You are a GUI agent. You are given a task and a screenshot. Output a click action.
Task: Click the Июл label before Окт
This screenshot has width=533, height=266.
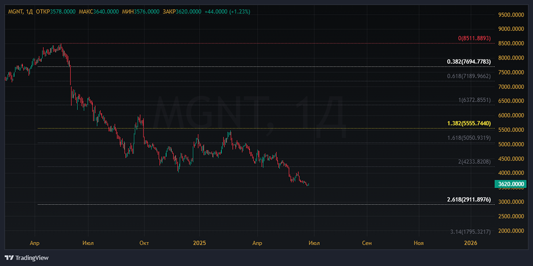pyautogui.click(x=88, y=243)
